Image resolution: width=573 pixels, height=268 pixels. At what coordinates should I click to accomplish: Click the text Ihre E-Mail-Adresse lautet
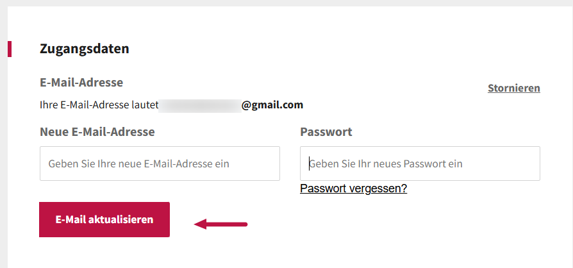point(99,105)
